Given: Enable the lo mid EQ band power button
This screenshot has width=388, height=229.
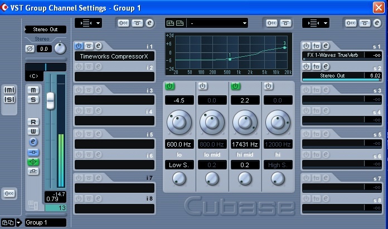Looking at the screenshot, I should coord(203,86).
